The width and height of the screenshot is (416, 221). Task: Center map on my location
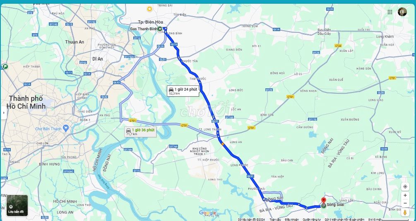point(405,187)
